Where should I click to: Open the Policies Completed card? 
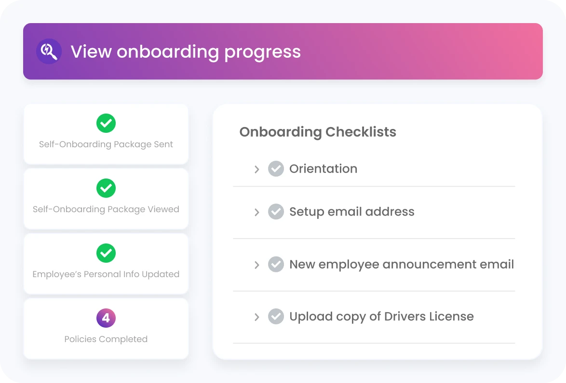[106, 329]
